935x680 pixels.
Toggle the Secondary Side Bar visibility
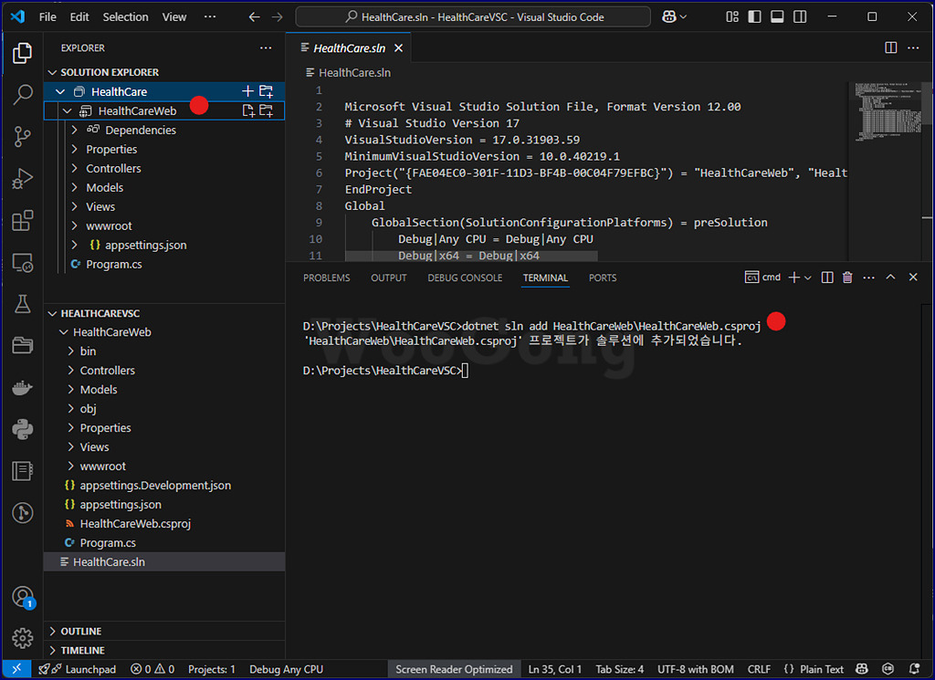(x=800, y=16)
